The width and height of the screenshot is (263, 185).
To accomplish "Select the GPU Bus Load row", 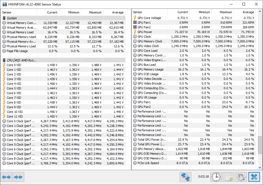I will pos(194,65).
